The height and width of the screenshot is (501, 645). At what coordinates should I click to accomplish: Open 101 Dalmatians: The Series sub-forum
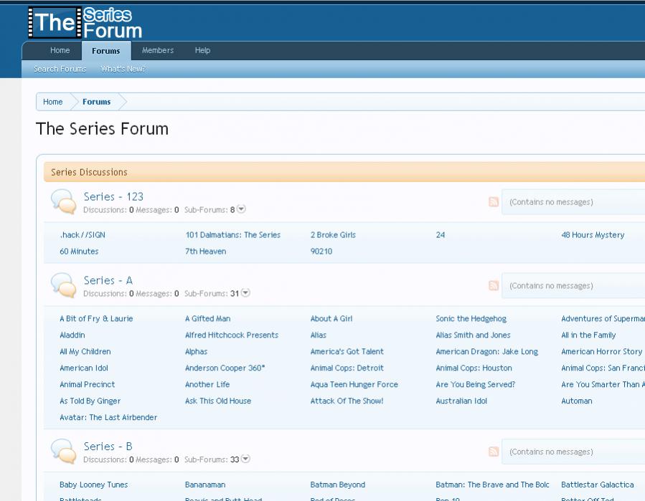(x=233, y=234)
